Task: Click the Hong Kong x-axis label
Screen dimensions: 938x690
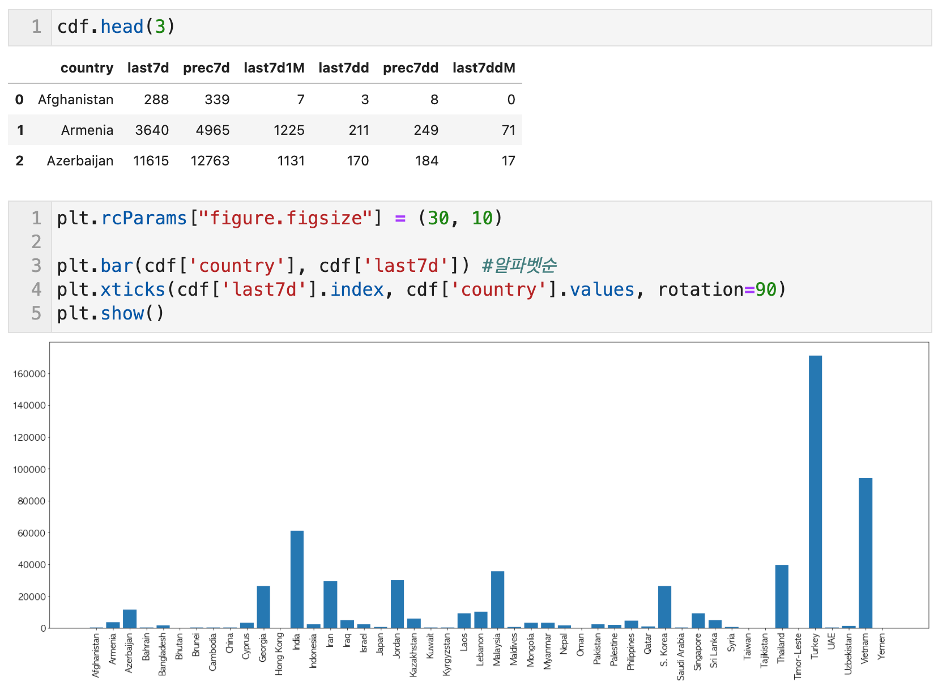Action: (x=280, y=654)
